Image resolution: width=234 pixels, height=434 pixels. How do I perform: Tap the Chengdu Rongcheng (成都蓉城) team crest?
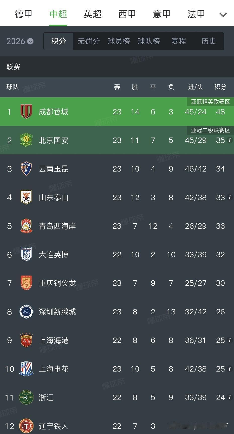point(26,112)
